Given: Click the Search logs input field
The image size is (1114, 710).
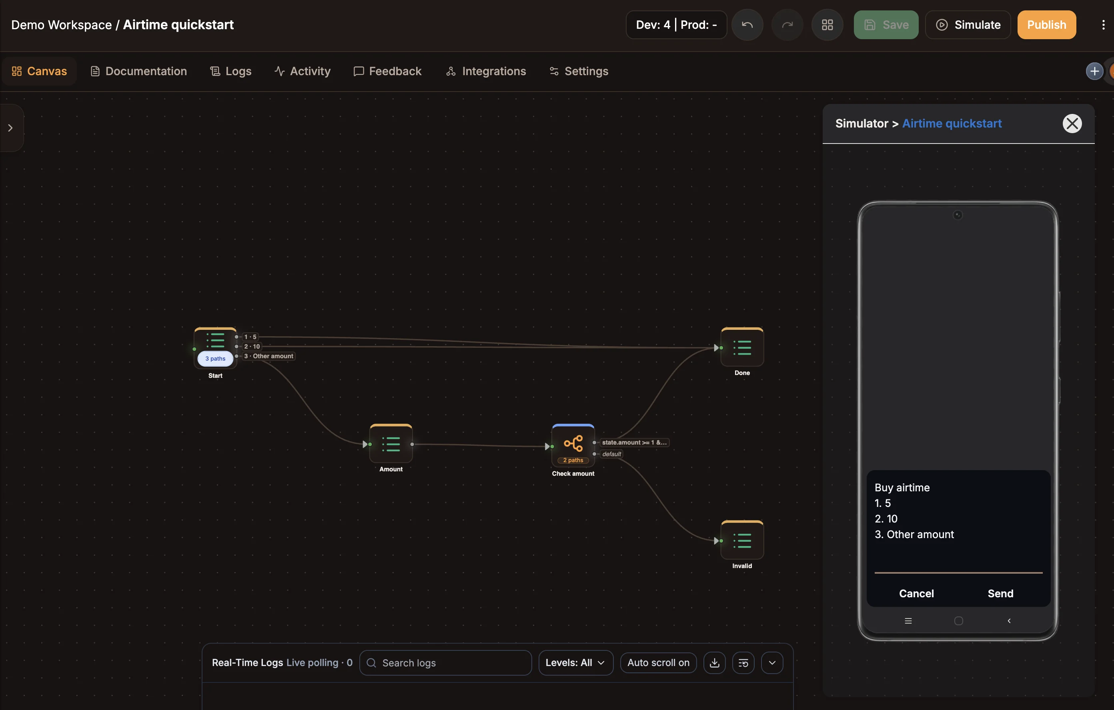Looking at the screenshot, I should [x=445, y=663].
